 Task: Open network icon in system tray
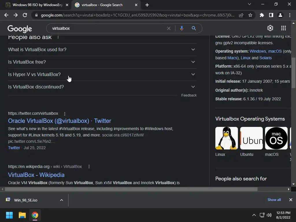(x=262, y=215)
